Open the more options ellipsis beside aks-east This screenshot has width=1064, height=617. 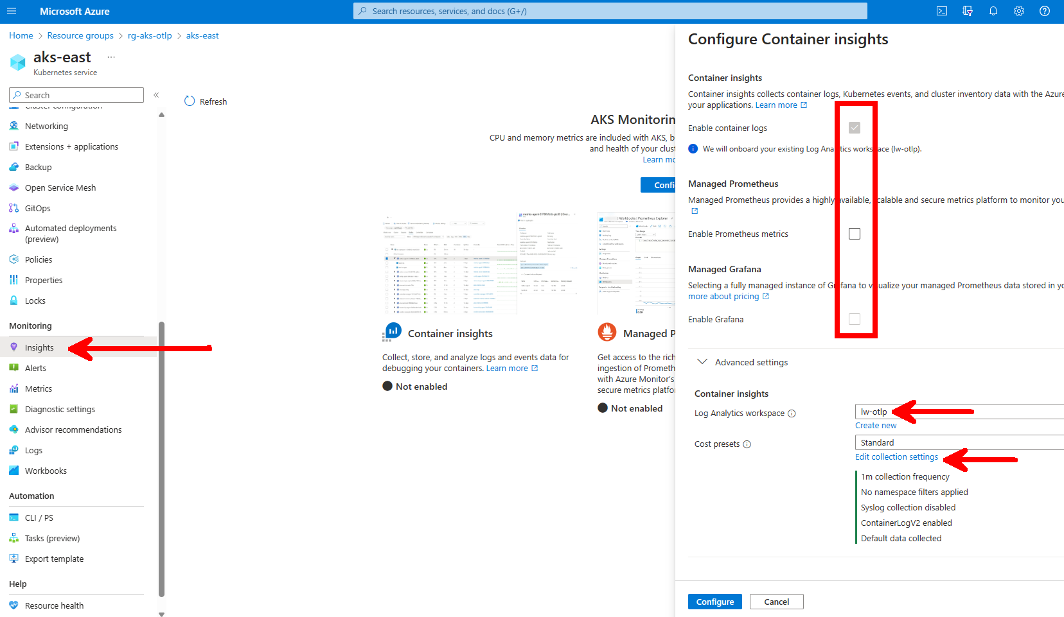click(x=111, y=57)
